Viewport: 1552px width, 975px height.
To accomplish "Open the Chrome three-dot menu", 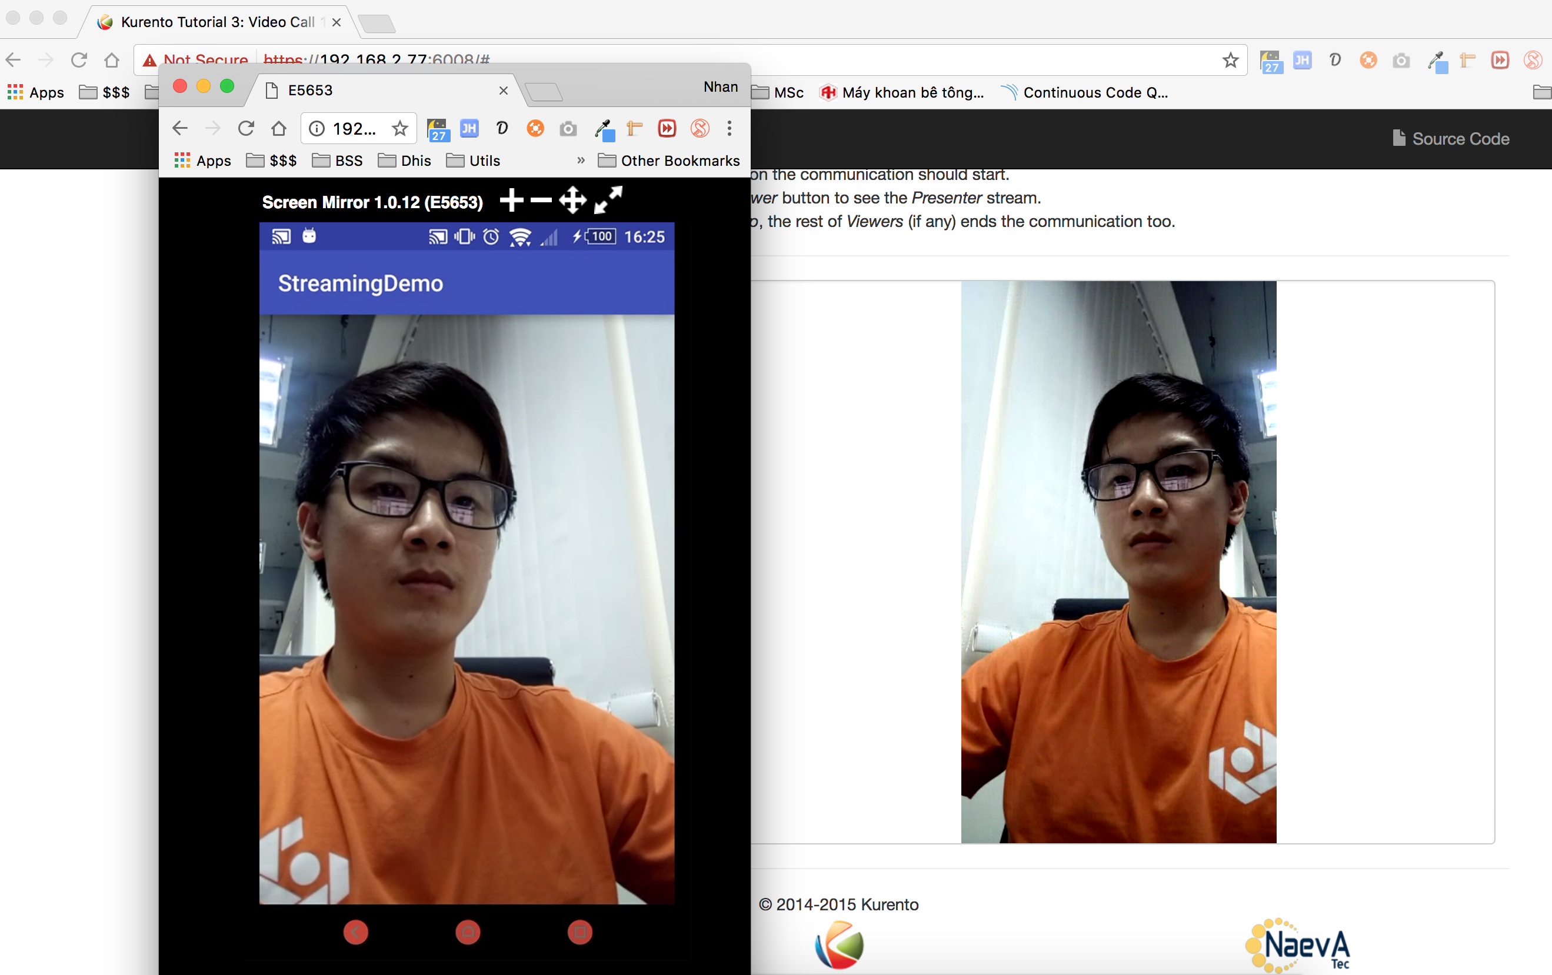I will tap(729, 128).
